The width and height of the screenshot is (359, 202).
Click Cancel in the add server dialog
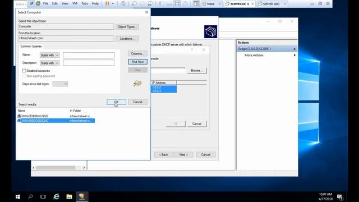coord(197,124)
